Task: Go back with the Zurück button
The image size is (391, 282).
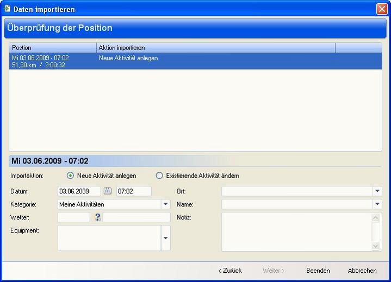Action: [230, 270]
